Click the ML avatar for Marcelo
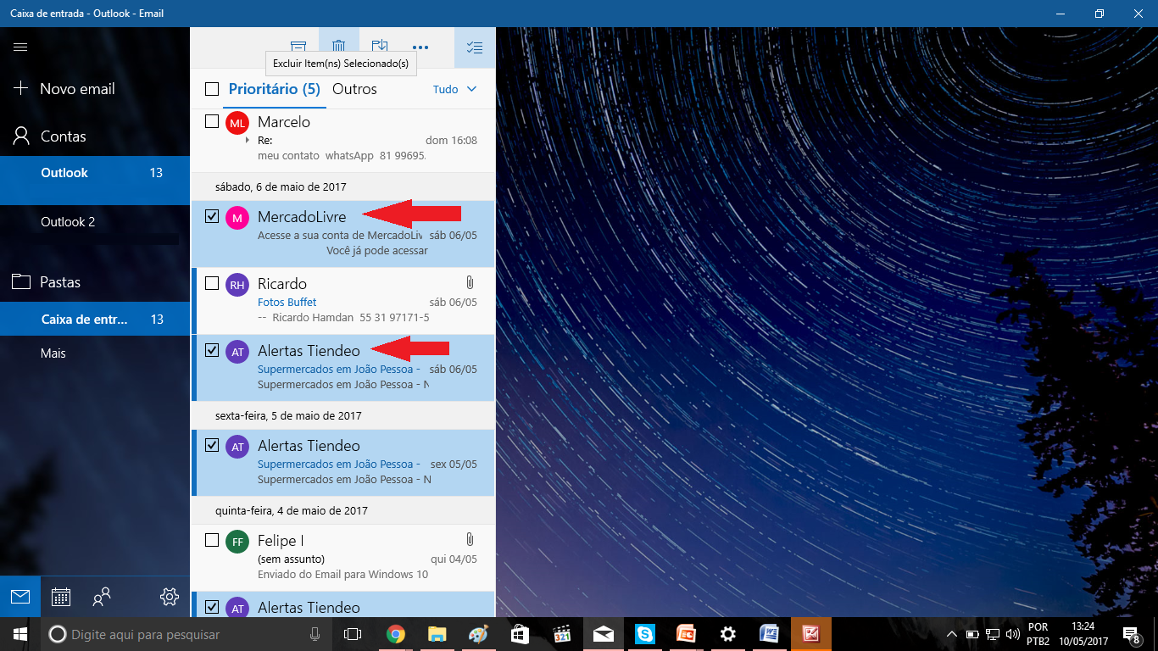1158x651 pixels. point(237,124)
